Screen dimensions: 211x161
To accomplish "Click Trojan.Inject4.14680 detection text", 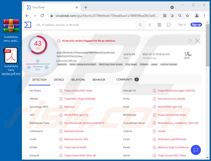I will [x=75, y=147].
